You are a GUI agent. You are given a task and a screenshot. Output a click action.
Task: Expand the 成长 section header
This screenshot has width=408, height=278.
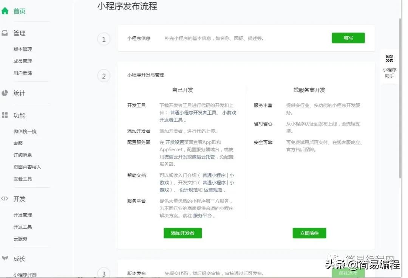pyautogui.click(x=19, y=259)
